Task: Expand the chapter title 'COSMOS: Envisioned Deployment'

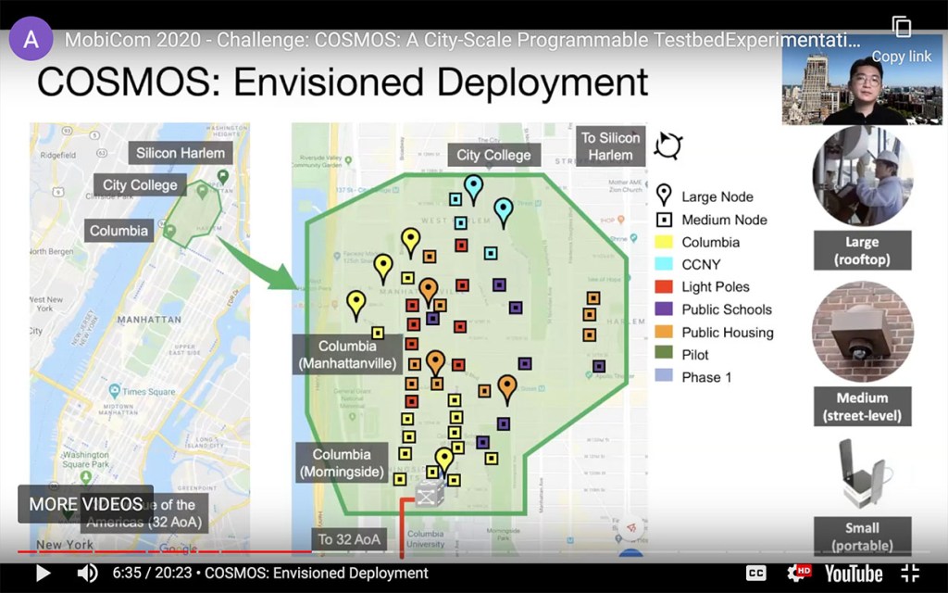Action: point(317,574)
